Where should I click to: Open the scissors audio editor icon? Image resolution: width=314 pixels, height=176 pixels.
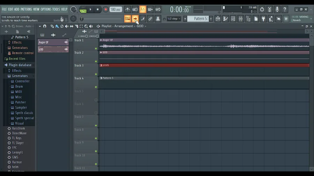click(x=270, y=9)
